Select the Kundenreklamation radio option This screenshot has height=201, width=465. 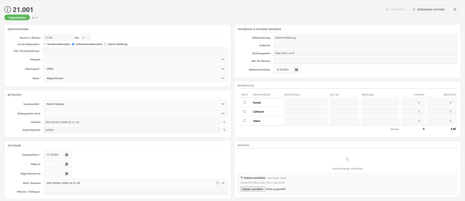(x=45, y=44)
